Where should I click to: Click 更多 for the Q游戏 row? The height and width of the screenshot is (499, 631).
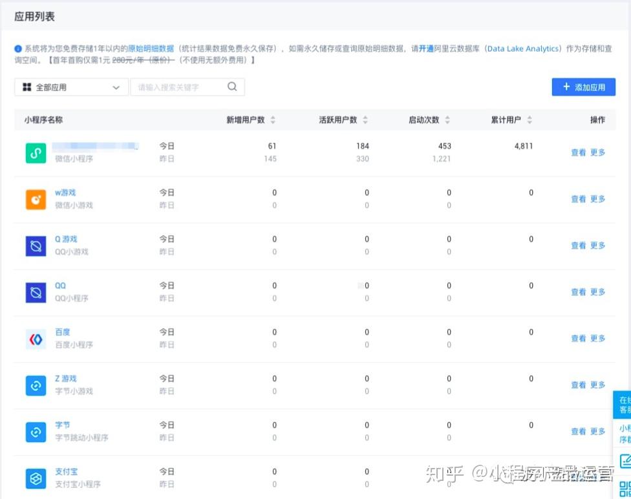597,246
